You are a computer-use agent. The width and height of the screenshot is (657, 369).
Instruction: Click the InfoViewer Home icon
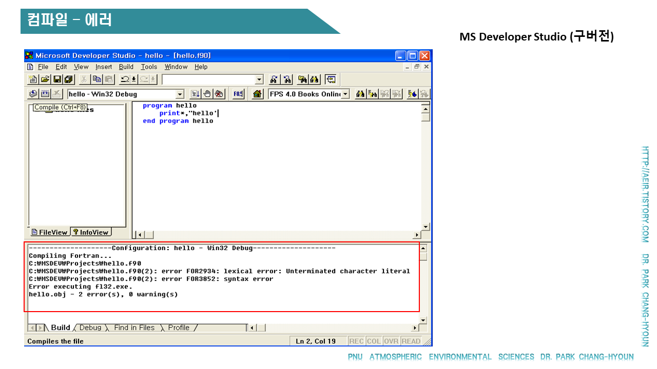tap(258, 94)
